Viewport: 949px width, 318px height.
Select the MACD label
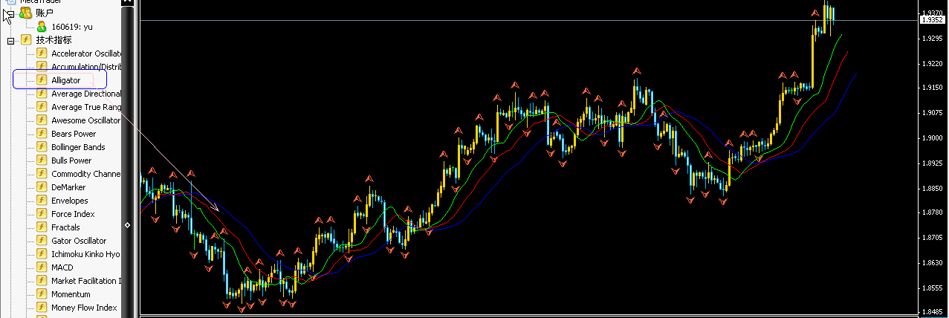click(x=62, y=267)
